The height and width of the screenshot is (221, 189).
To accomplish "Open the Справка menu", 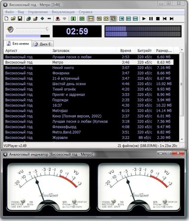I will click(86, 12).
